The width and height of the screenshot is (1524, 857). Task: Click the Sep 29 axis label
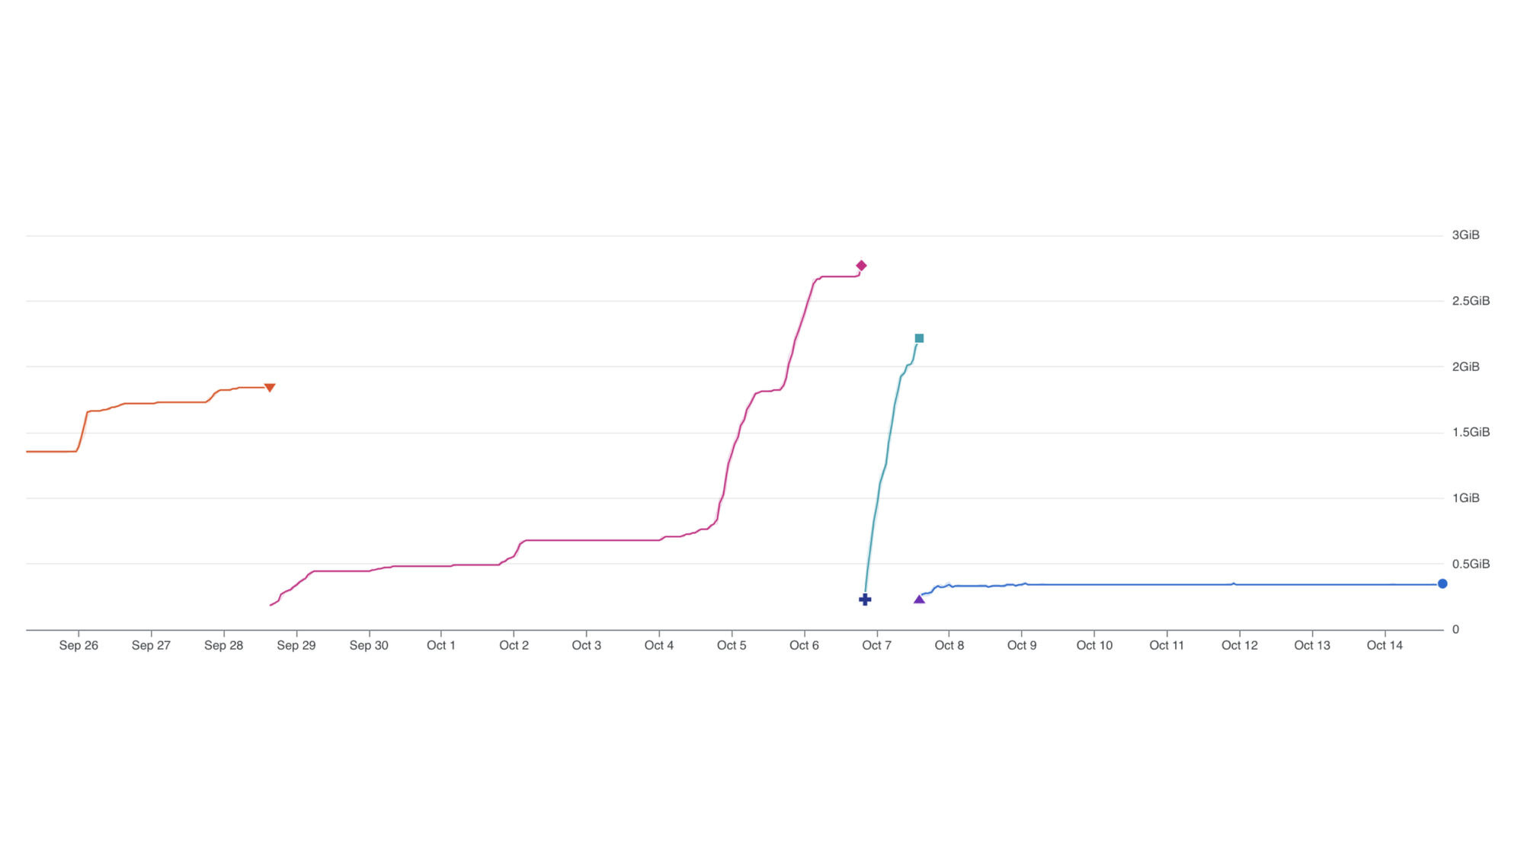(296, 645)
